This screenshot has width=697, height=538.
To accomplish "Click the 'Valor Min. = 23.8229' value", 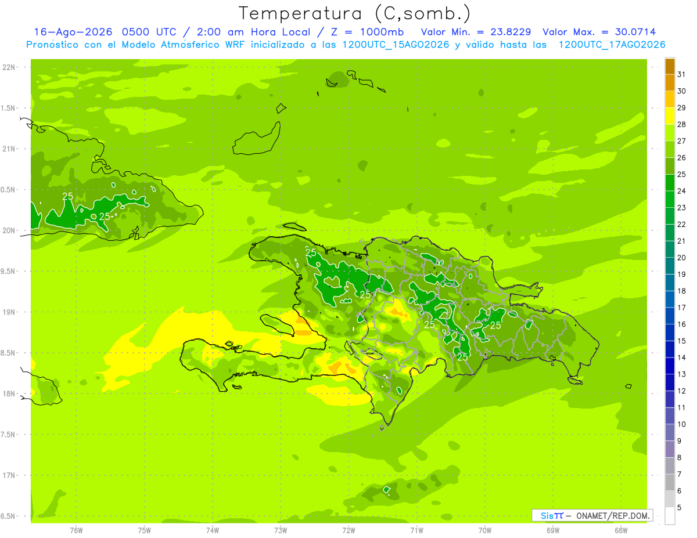I will click(x=476, y=32).
